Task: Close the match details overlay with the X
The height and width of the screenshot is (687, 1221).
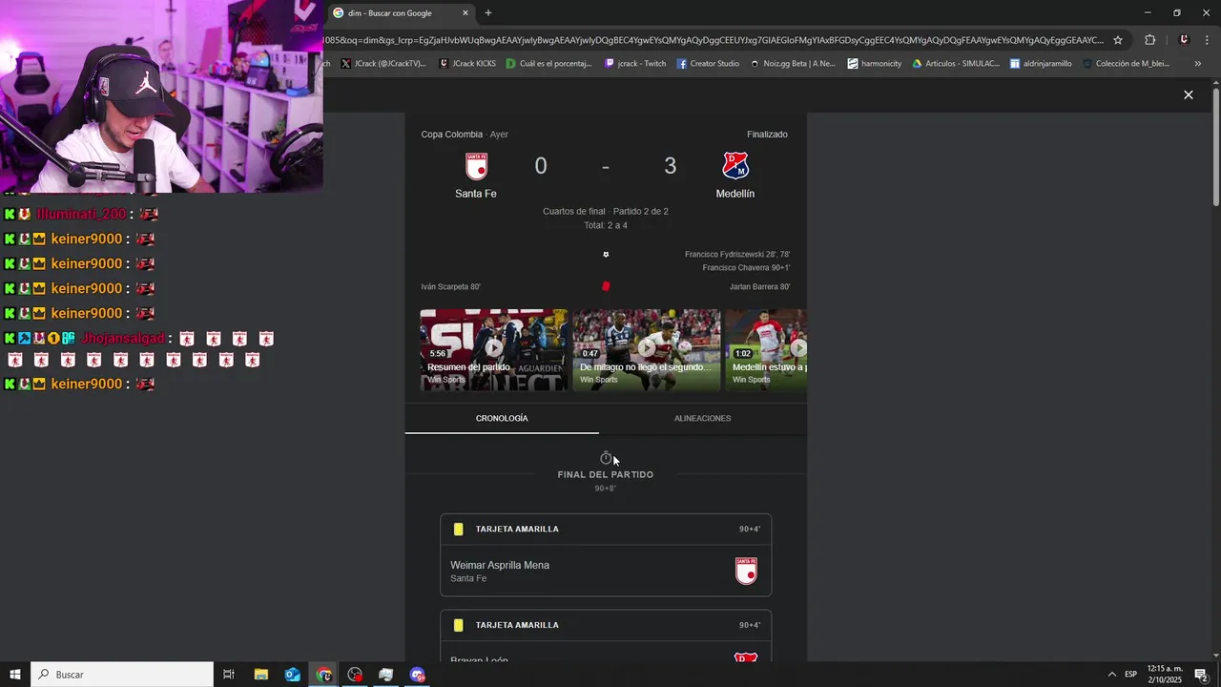Action: [1188, 94]
